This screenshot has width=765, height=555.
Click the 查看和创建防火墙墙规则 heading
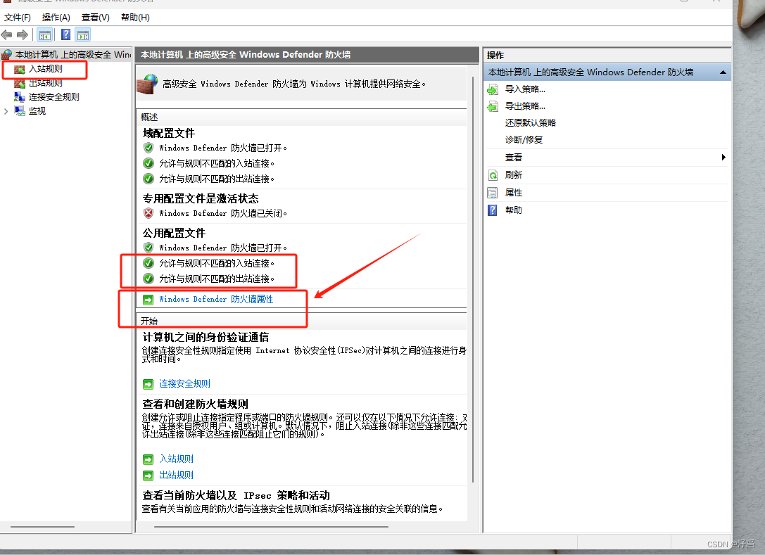coord(195,404)
